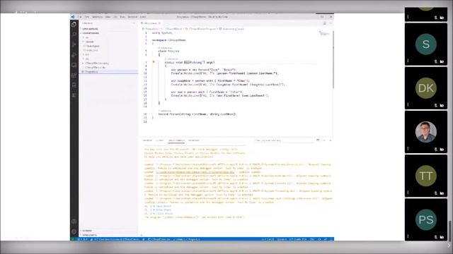453x254 pixels.
Task: Select participant tile DK
Action: coord(426,88)
